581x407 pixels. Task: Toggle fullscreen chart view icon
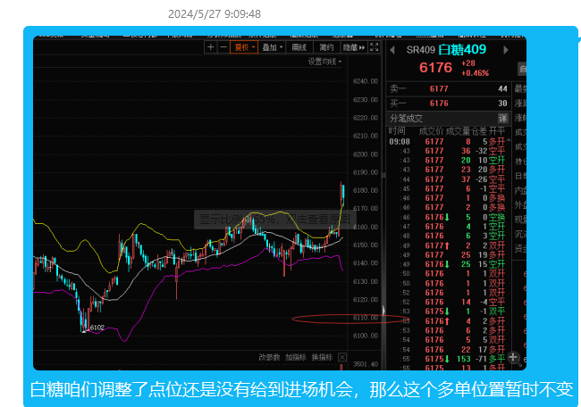pyautogui.click(x=375, y=47)
